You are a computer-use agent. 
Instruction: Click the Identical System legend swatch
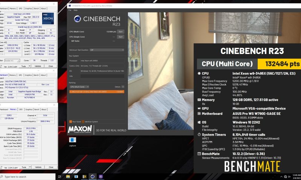coord(83,121)
